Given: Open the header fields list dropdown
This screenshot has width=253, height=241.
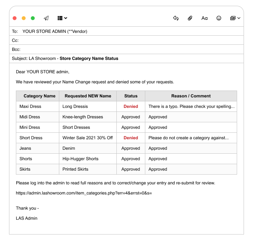Looking at the screenshot, I should pyautogui.click(x=62, y=18).
